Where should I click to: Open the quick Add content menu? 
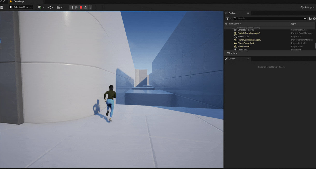click(x=41, y=7)
